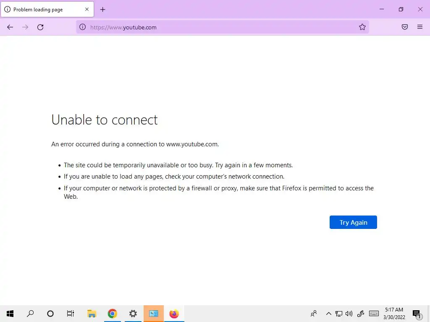
Task: Open Windows Ink Workspace icon
Action: pos(361,314)
